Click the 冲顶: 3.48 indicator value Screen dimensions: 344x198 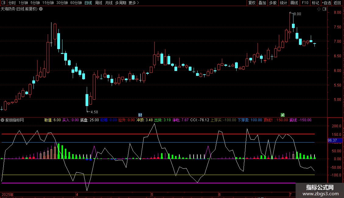(x=145, y=120)
